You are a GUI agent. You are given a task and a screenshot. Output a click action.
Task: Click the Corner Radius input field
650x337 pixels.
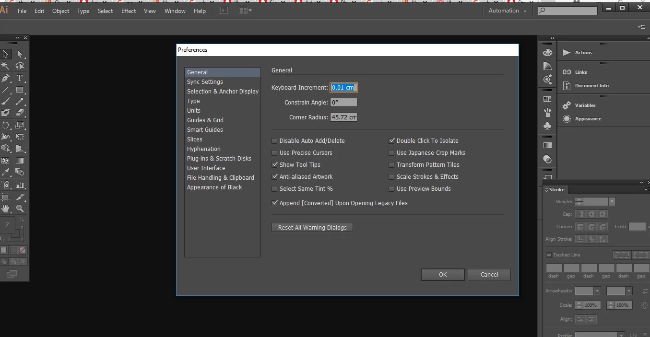point(343,117)
